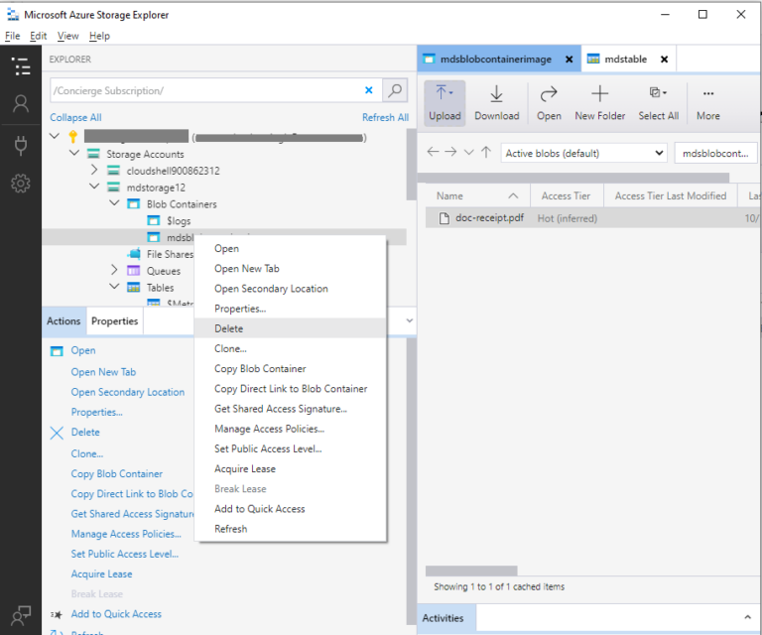
Task: Choose Properties... in context menu
Action: pyautogui.click(x=290, y=309)
